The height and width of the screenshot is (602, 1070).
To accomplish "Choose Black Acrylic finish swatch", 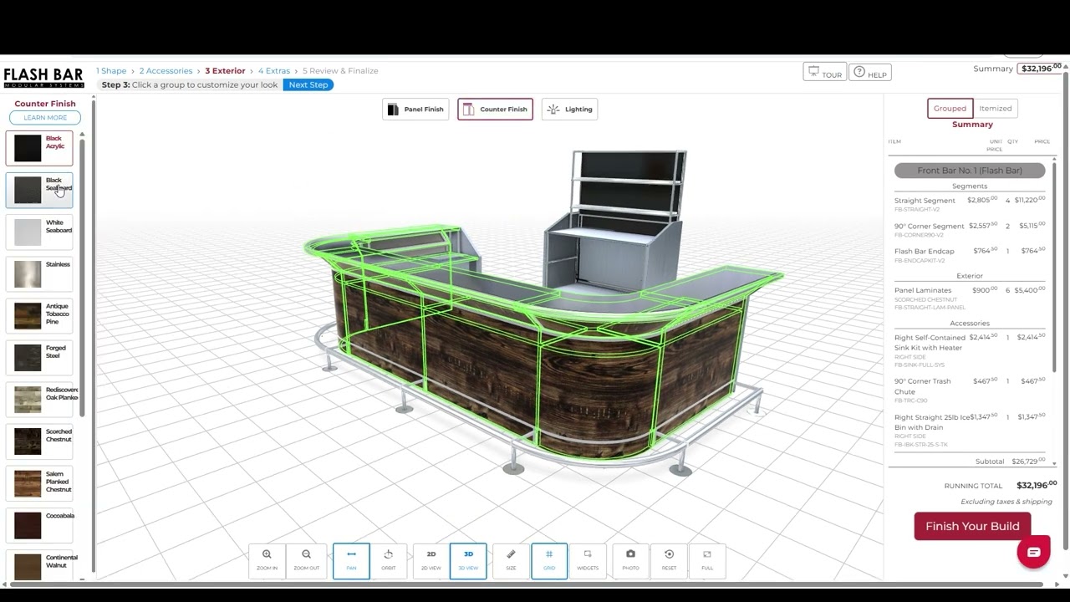I will [39, 148].
